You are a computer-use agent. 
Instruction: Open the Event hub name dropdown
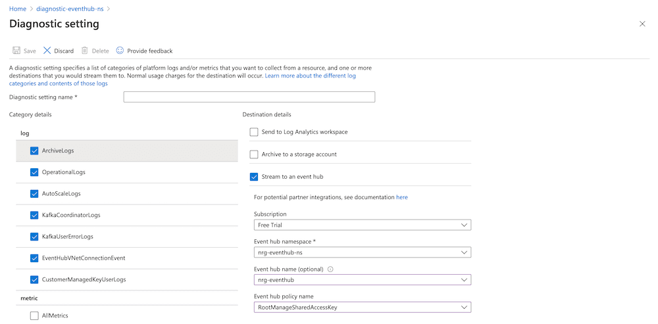coord(362,280)
